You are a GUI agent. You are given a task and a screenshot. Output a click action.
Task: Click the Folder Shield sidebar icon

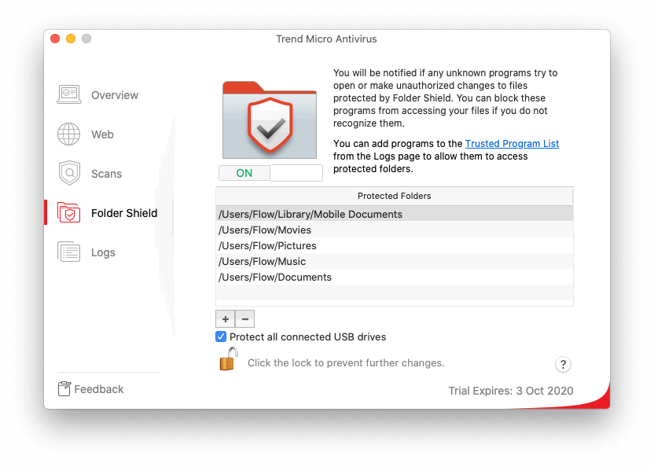[69, 213]
